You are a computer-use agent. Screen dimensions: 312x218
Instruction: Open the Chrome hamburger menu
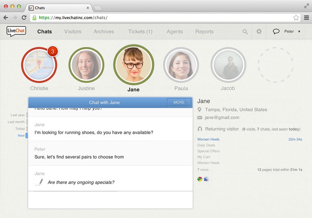(x=306, y=18)
